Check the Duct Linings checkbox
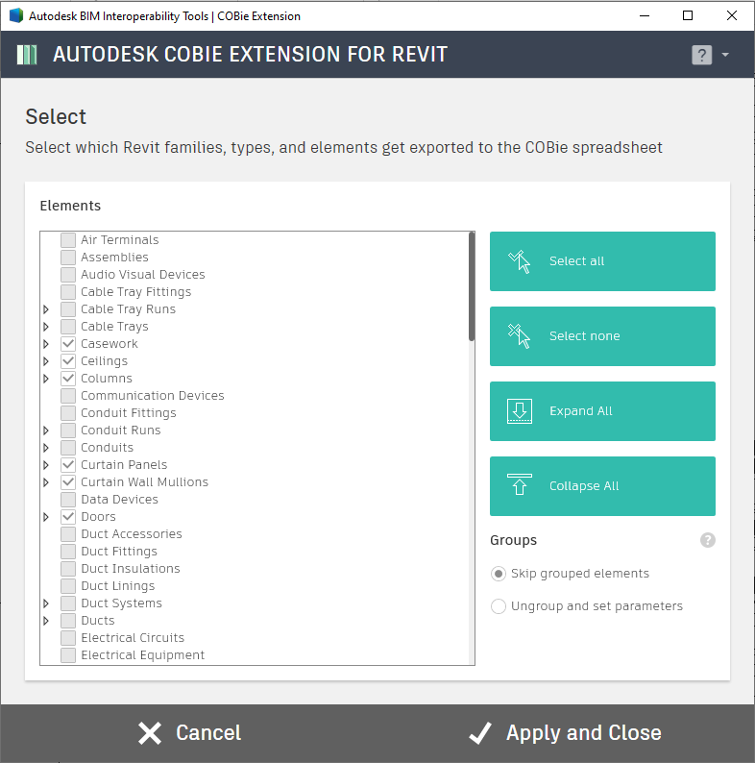 (x=68, y=586)
